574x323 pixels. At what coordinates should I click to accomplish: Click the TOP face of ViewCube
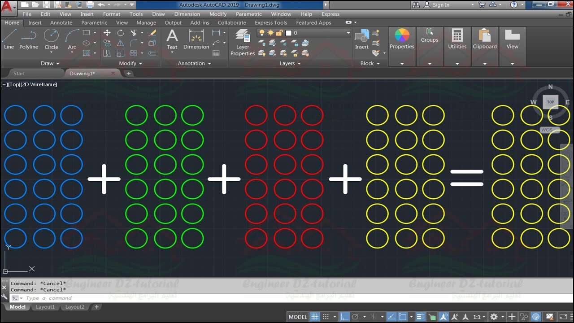pos(550,102)
